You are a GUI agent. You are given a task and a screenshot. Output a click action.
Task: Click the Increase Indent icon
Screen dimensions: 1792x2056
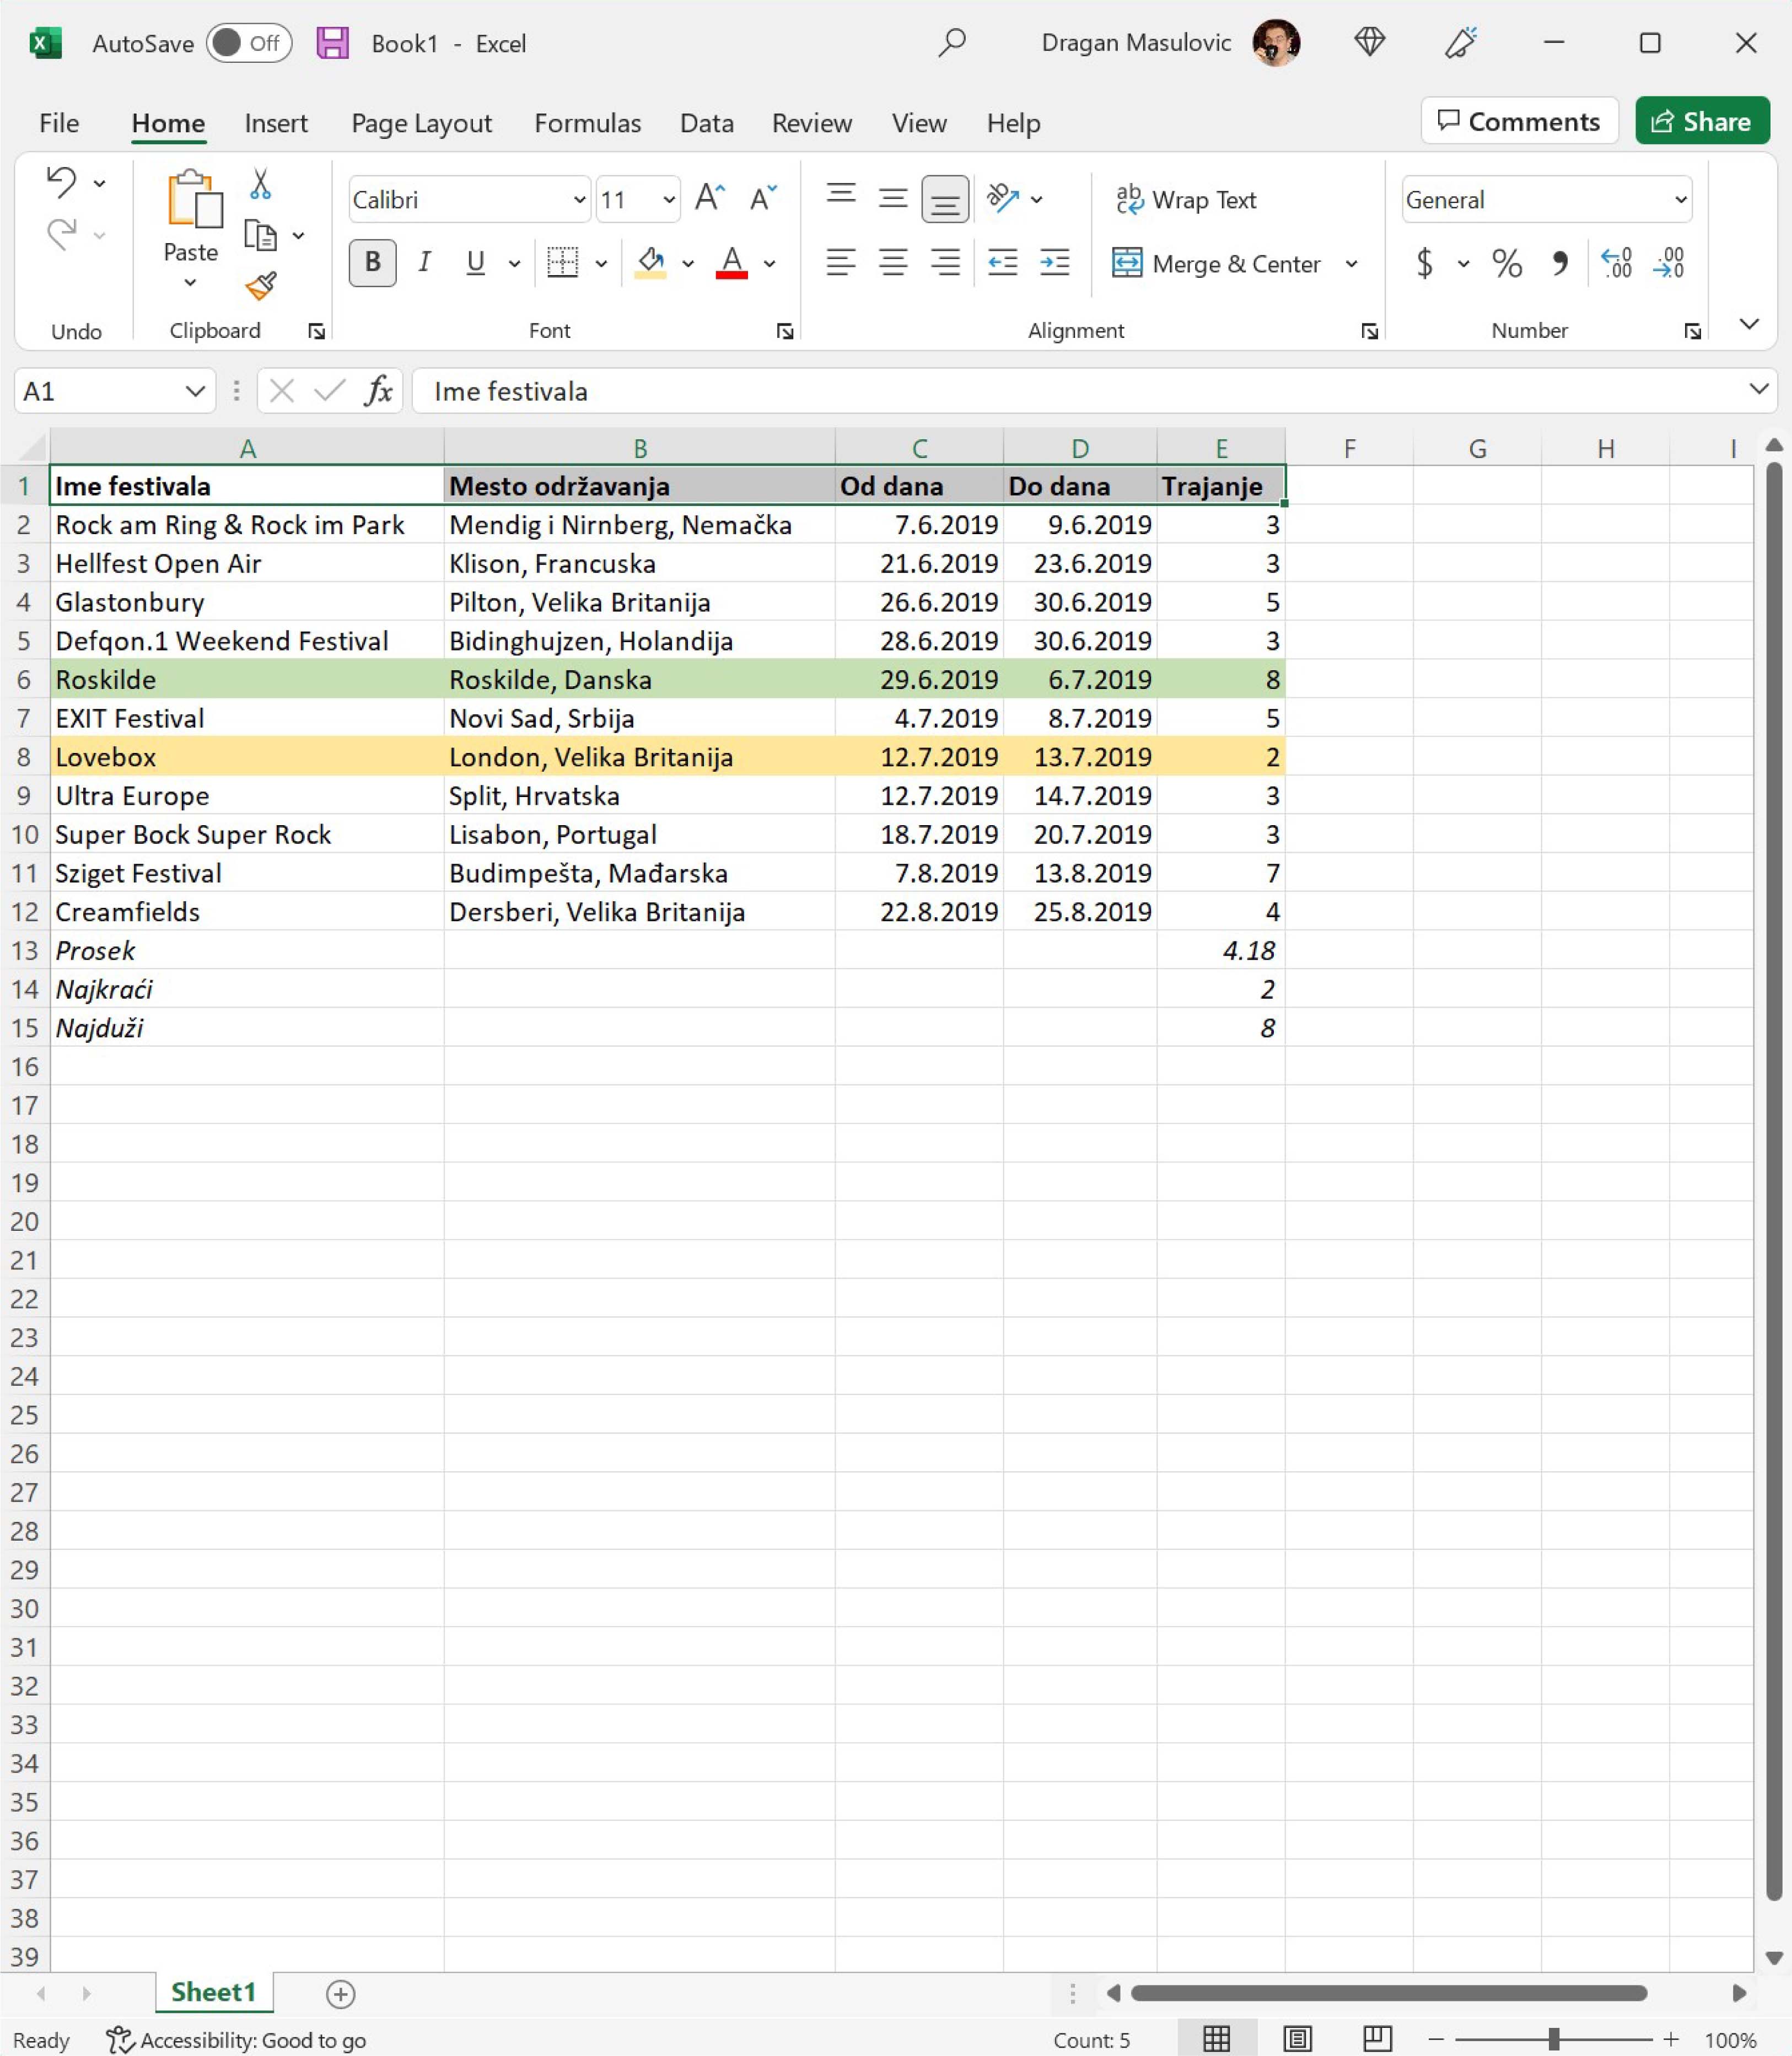[x=1054, y=263]
